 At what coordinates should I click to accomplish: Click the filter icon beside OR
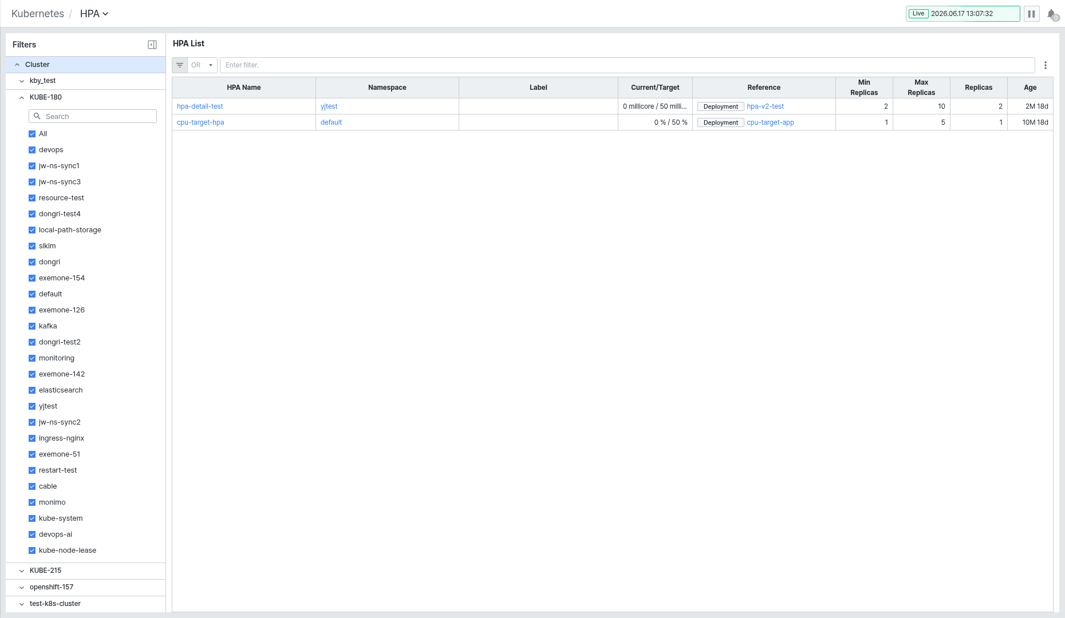[x=180, y=65]
